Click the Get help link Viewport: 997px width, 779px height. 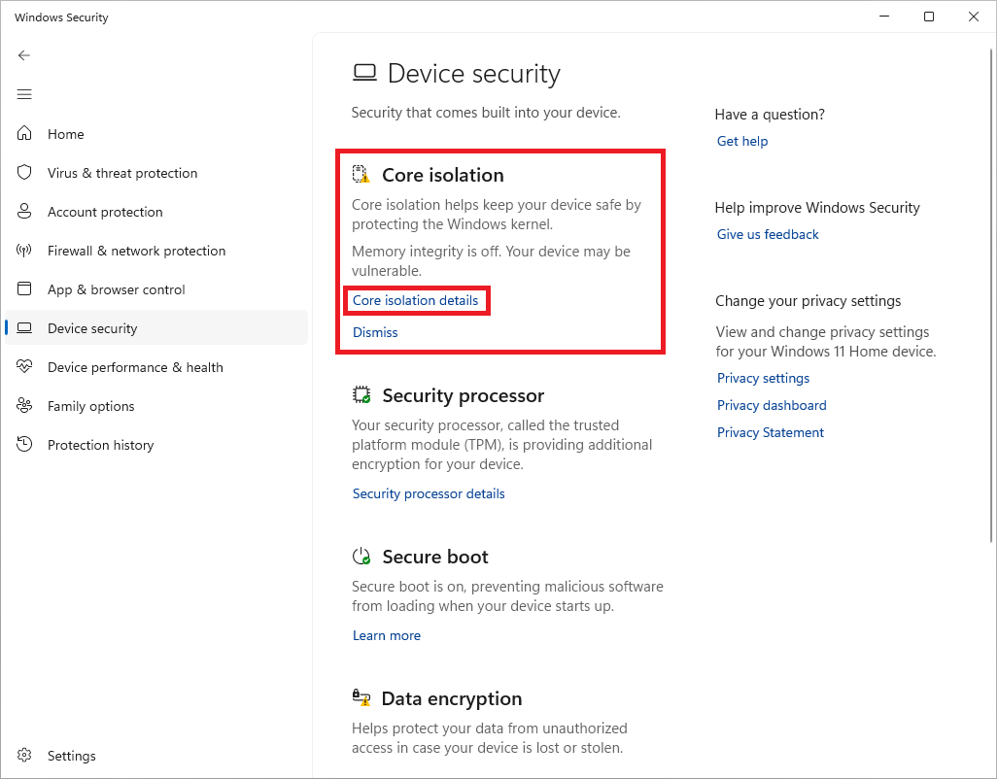click(742, 141)
